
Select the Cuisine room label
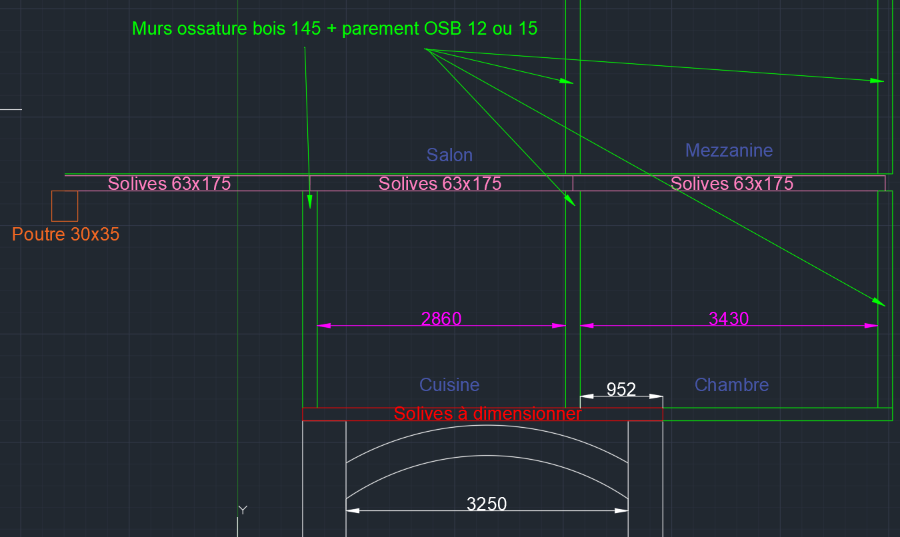point(449,385)
